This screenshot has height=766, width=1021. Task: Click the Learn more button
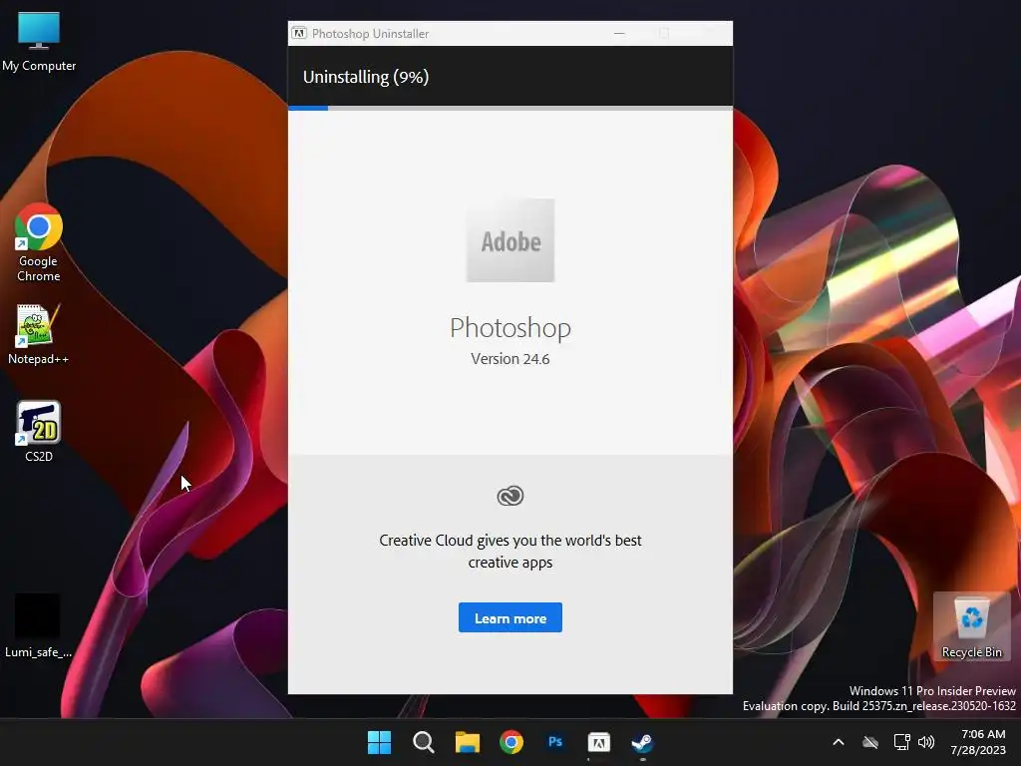pos(510,617)
